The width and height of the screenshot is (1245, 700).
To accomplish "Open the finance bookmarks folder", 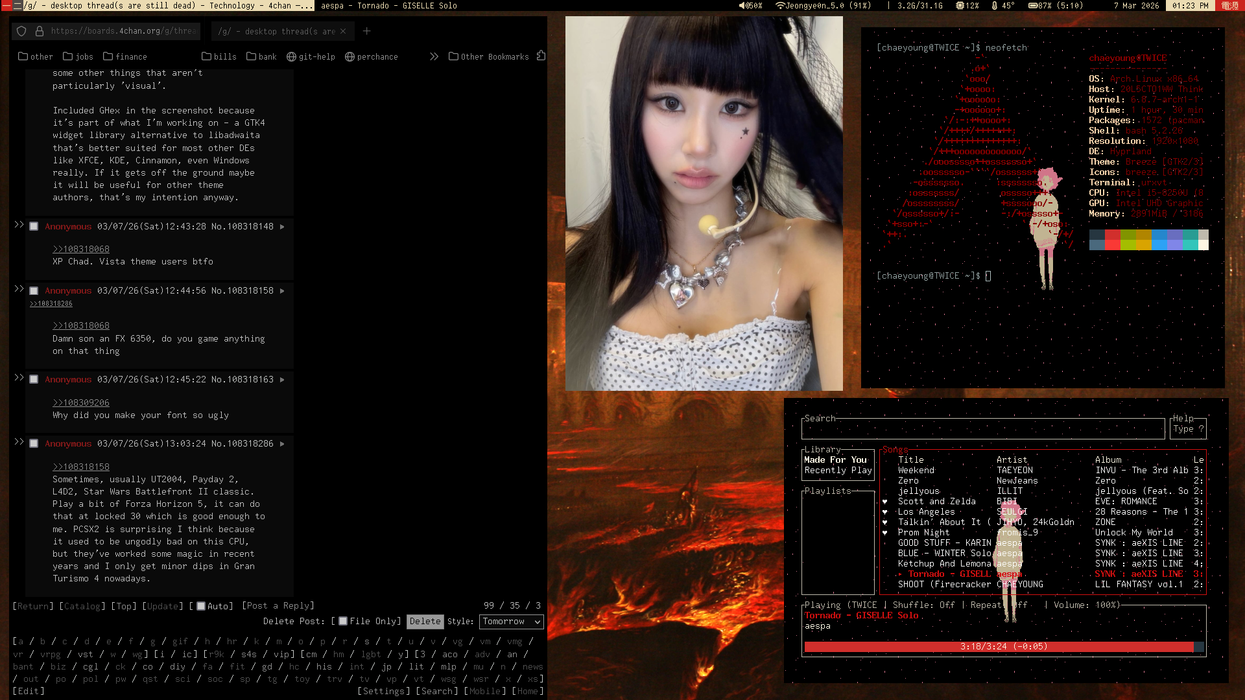I will click(x=125, y=57).
